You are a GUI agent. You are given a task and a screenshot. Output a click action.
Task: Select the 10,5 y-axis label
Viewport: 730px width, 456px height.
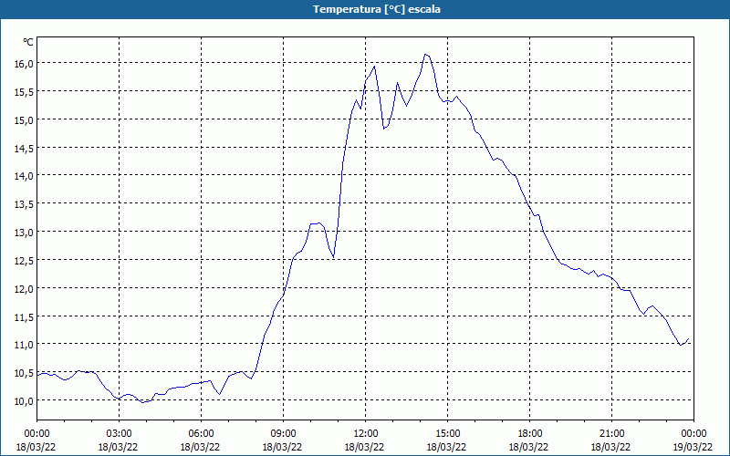[24, 373]
